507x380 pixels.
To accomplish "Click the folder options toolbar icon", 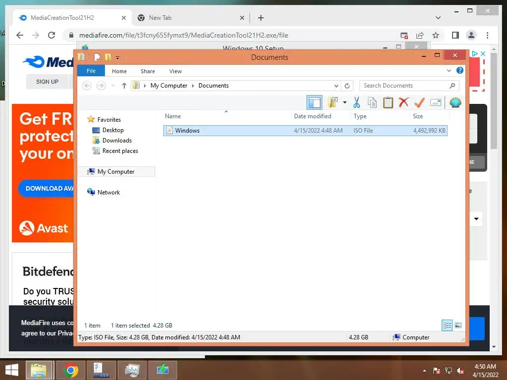I will 332,102.
